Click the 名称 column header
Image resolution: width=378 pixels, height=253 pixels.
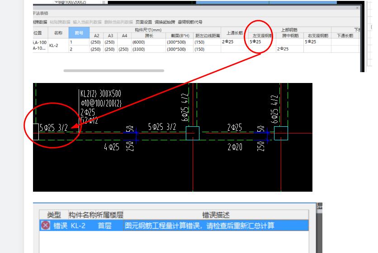point(58,33)
